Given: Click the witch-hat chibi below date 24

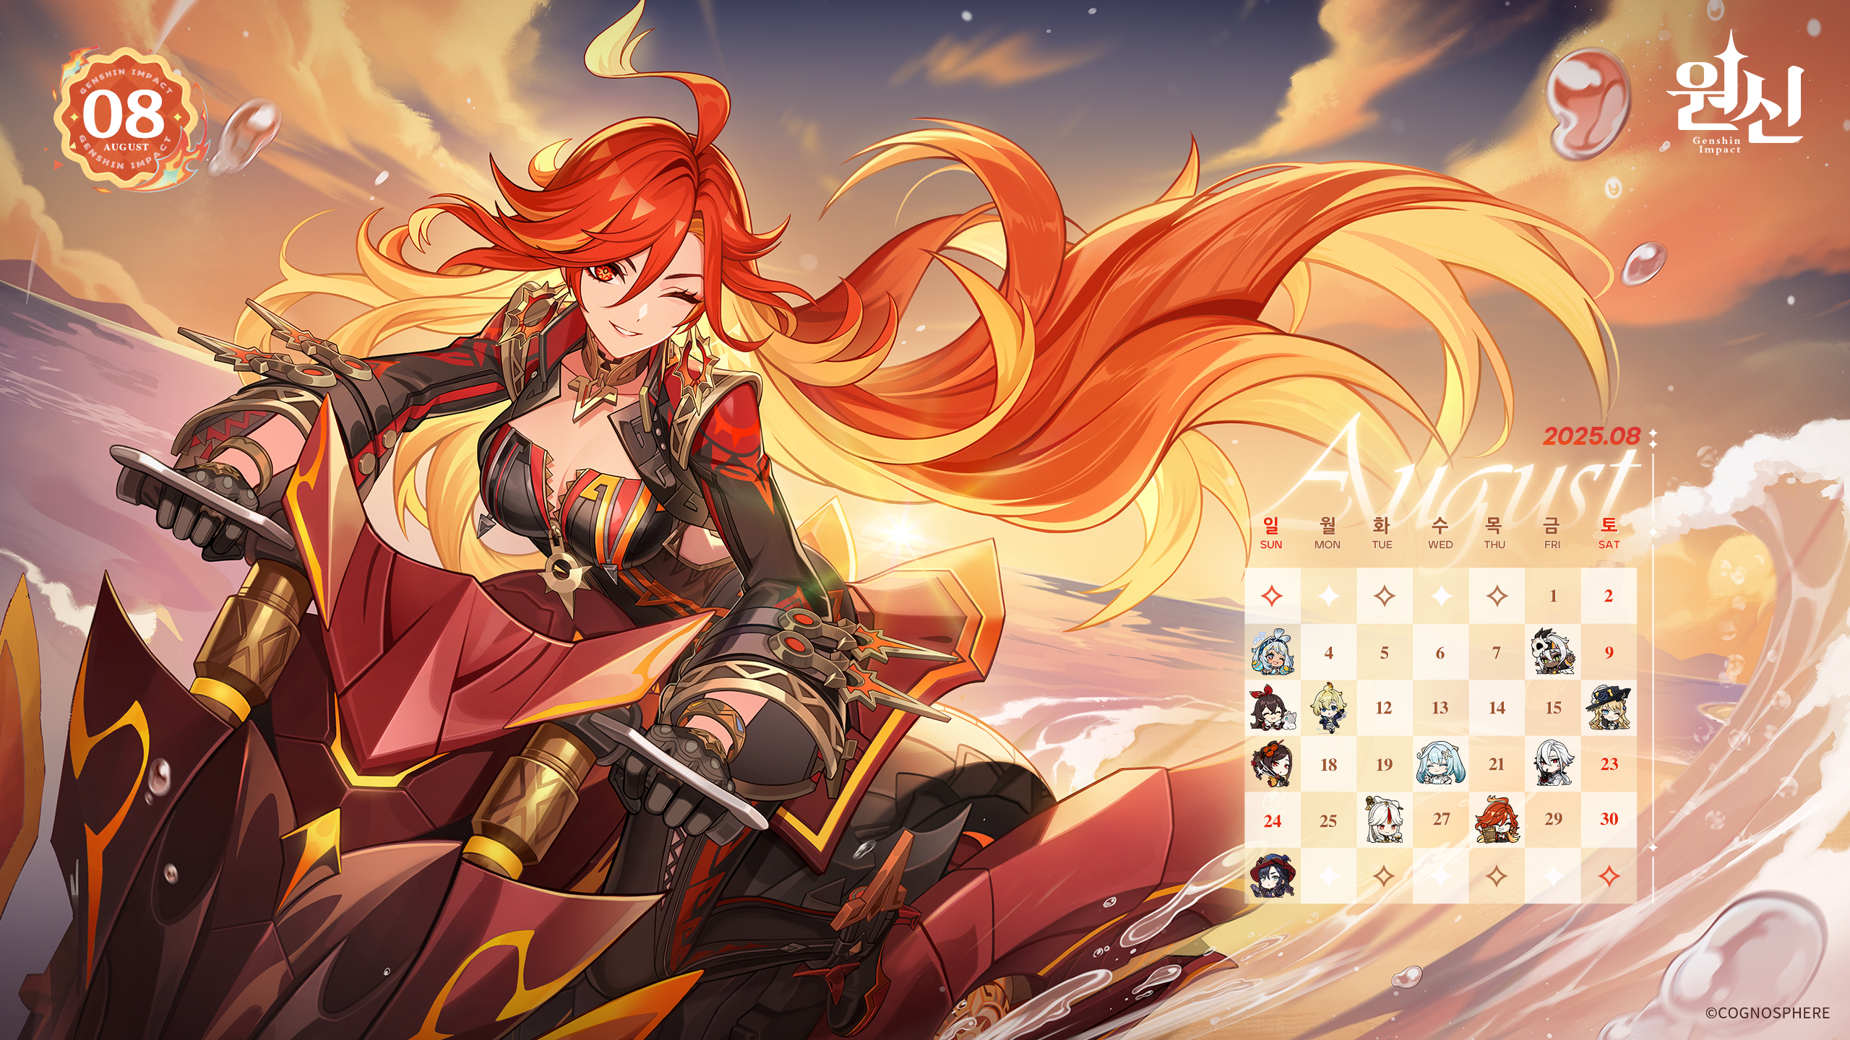Looking at the screenshot, I should [x=1273, y=875].
